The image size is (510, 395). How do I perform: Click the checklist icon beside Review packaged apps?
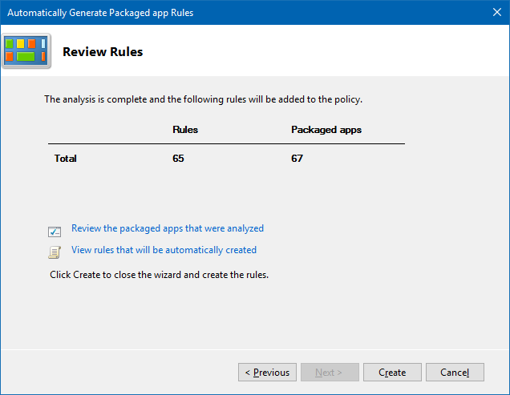[x=55, y=232]
